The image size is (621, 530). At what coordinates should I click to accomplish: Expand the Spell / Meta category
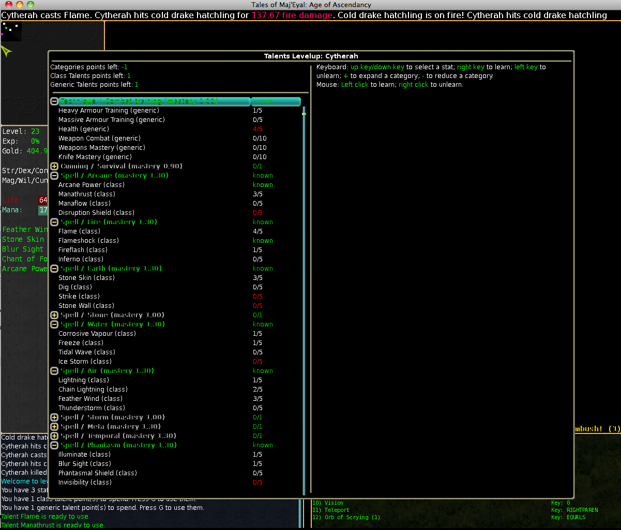click(x=54, y=427)
